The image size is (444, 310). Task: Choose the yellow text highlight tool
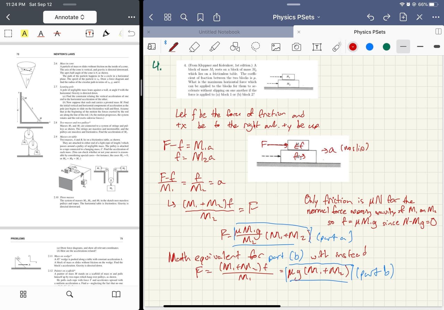tap(24, 33)
